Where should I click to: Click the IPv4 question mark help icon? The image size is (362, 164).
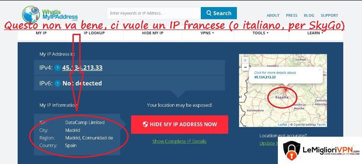pyautogui.click(x=58, y=68)
